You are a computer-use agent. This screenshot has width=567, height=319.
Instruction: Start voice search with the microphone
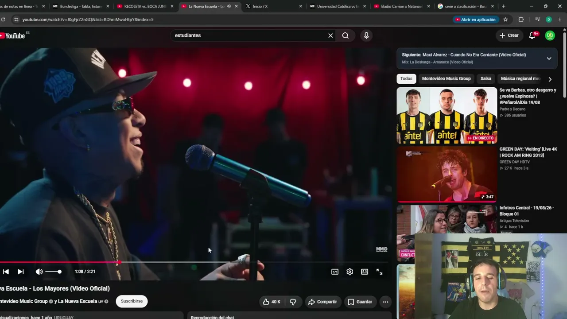pyautogui.click(x=366, y=35)
